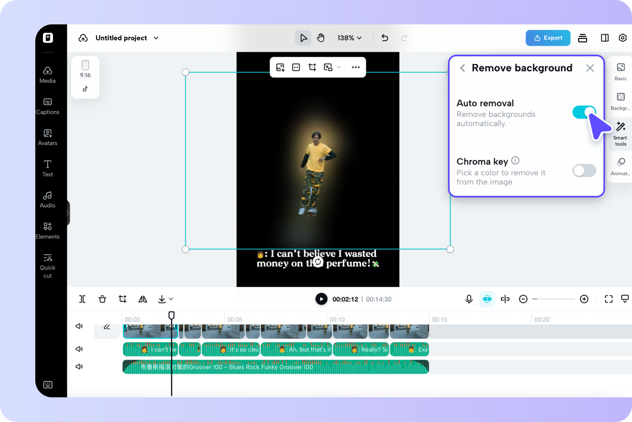The width and height of the screenshot is (632, 422).
Task: Open the layers stack icon
Action: 582,38
